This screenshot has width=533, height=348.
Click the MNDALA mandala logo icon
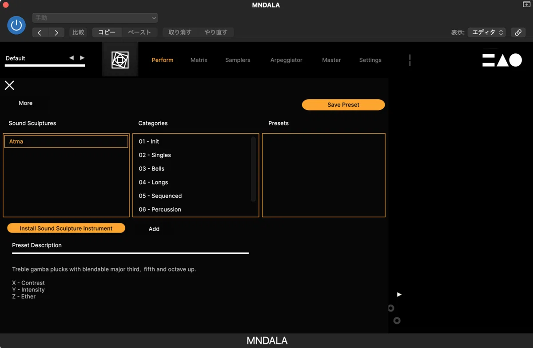coord(120,60)
